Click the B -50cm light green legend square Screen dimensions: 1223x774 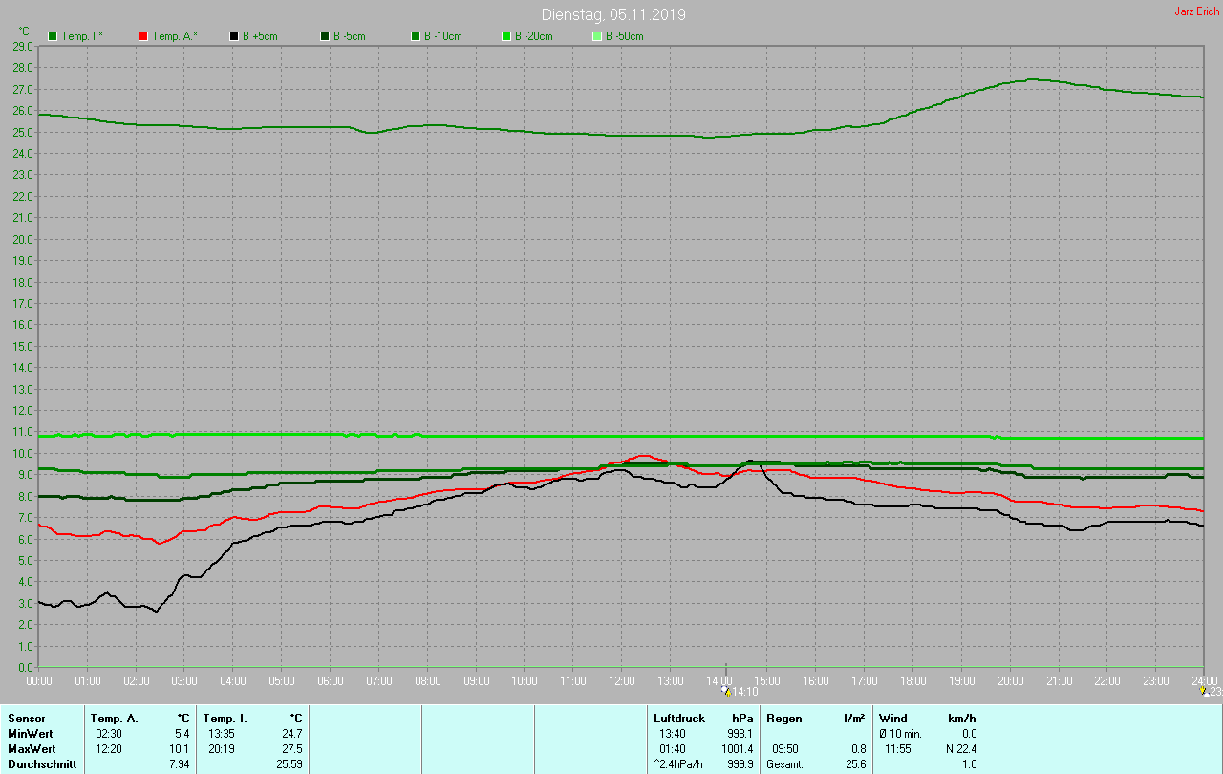coord(597,36)
